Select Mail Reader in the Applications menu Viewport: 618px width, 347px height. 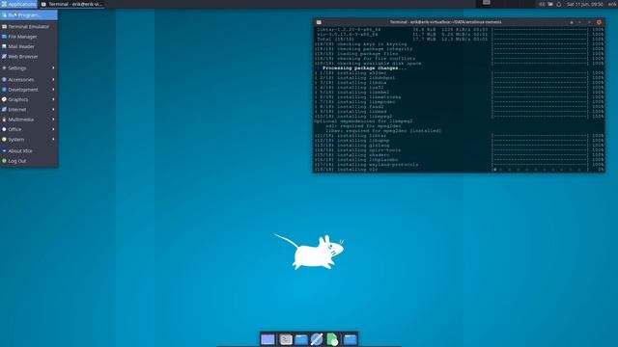29,46
